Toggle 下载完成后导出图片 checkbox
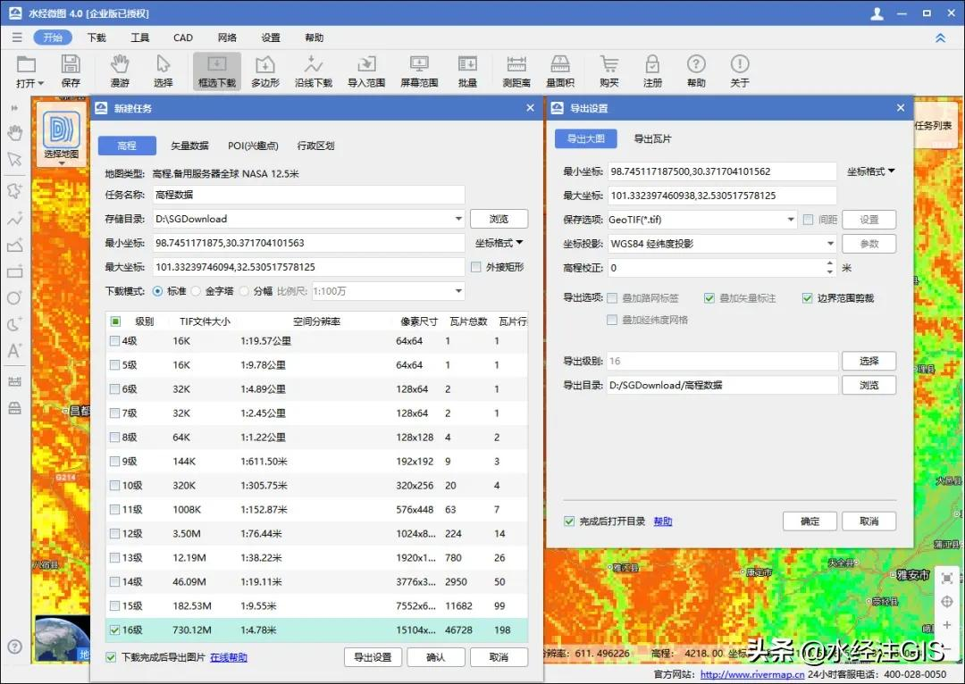 point(111,657)
